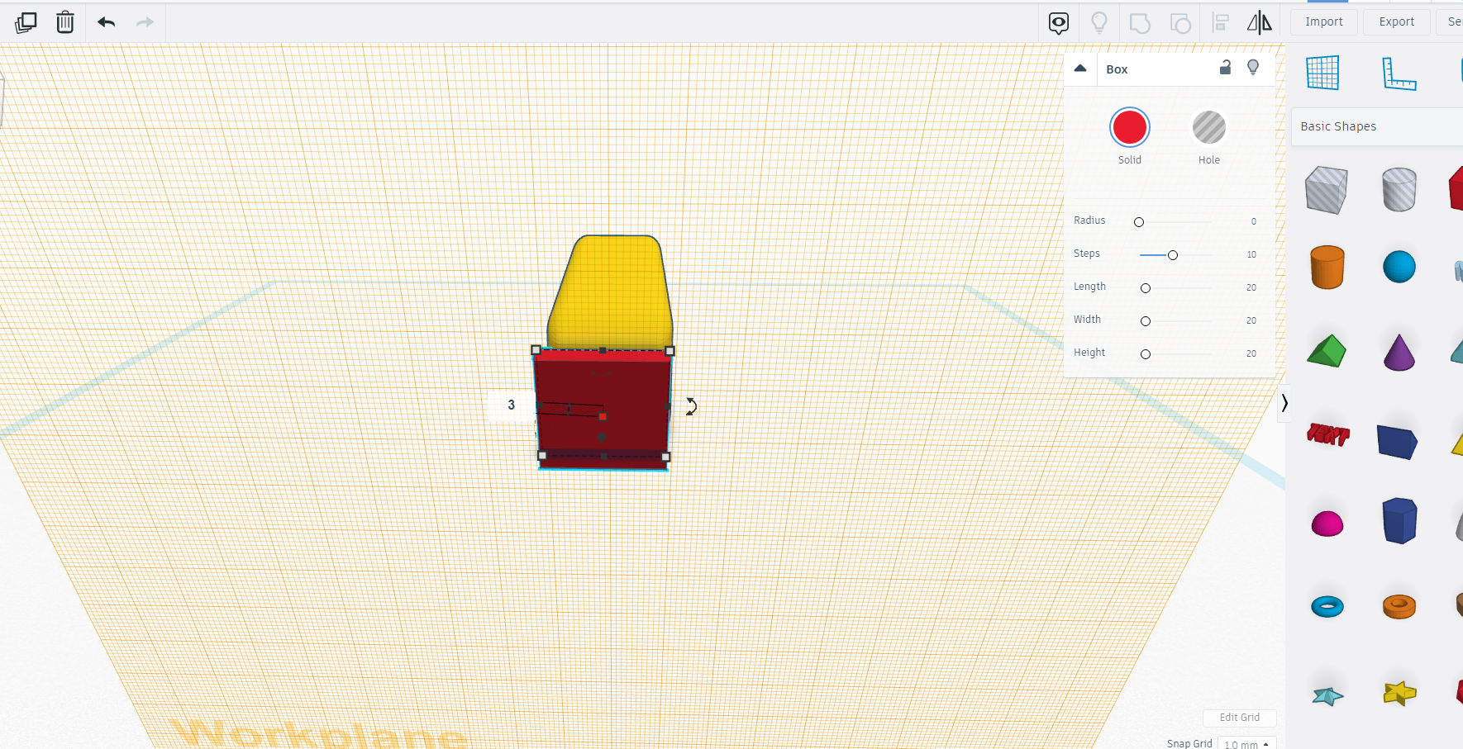
Task: Click the Steps slider handle
Action: [1173, 255]
